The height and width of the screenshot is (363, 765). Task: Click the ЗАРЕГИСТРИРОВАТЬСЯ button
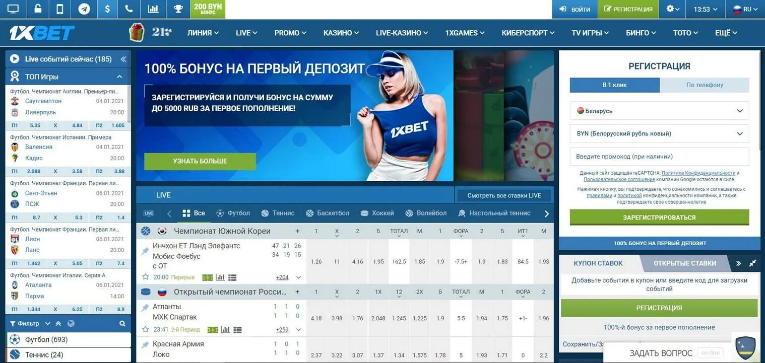point(659,217)
